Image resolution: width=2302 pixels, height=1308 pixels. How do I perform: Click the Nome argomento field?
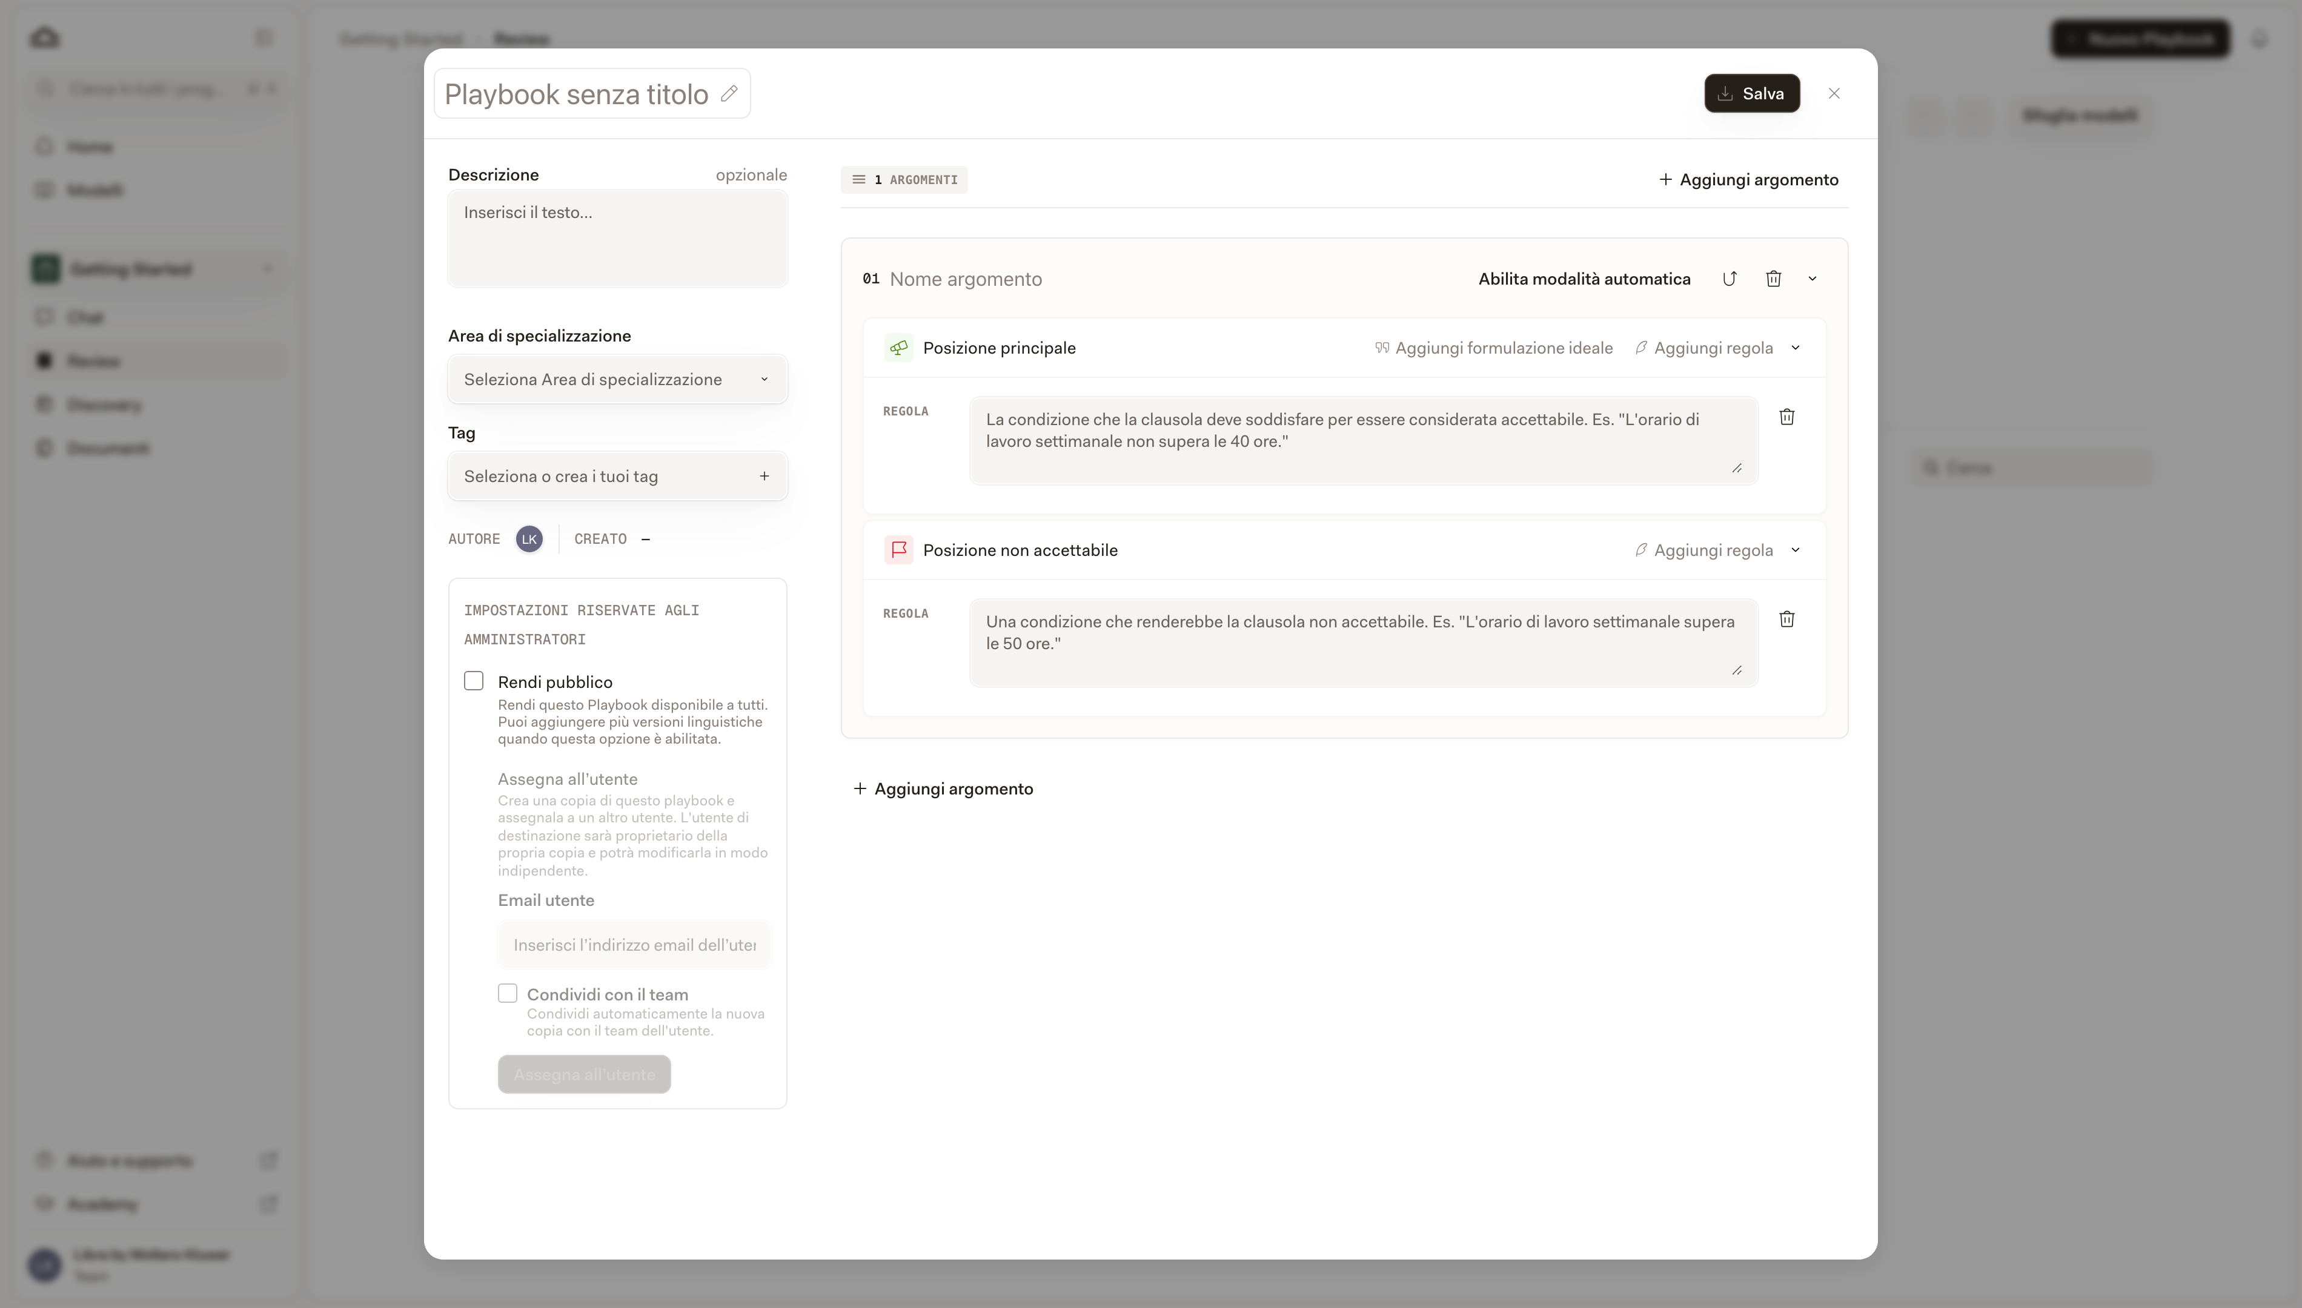[966, 279]
